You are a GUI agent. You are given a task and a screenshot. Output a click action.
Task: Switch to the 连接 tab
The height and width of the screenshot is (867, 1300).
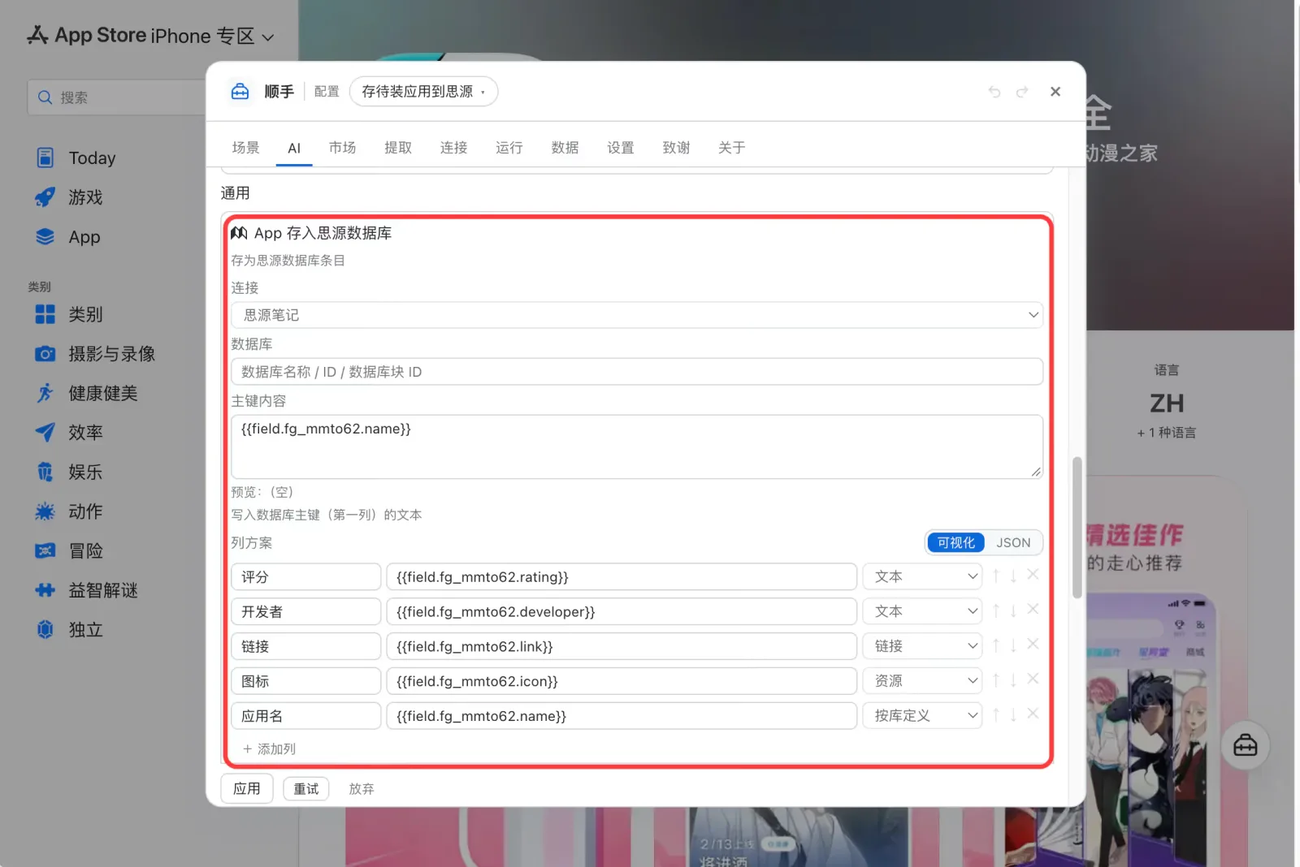coord(453,148)
